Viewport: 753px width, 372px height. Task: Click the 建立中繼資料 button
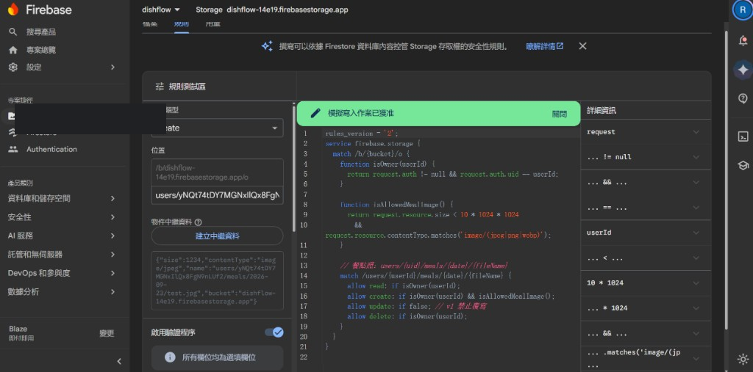point(217,236)
